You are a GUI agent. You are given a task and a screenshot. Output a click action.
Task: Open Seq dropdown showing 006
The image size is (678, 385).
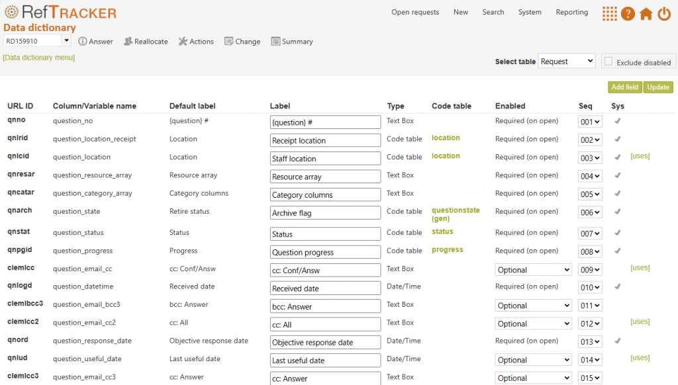click(590, 212)
